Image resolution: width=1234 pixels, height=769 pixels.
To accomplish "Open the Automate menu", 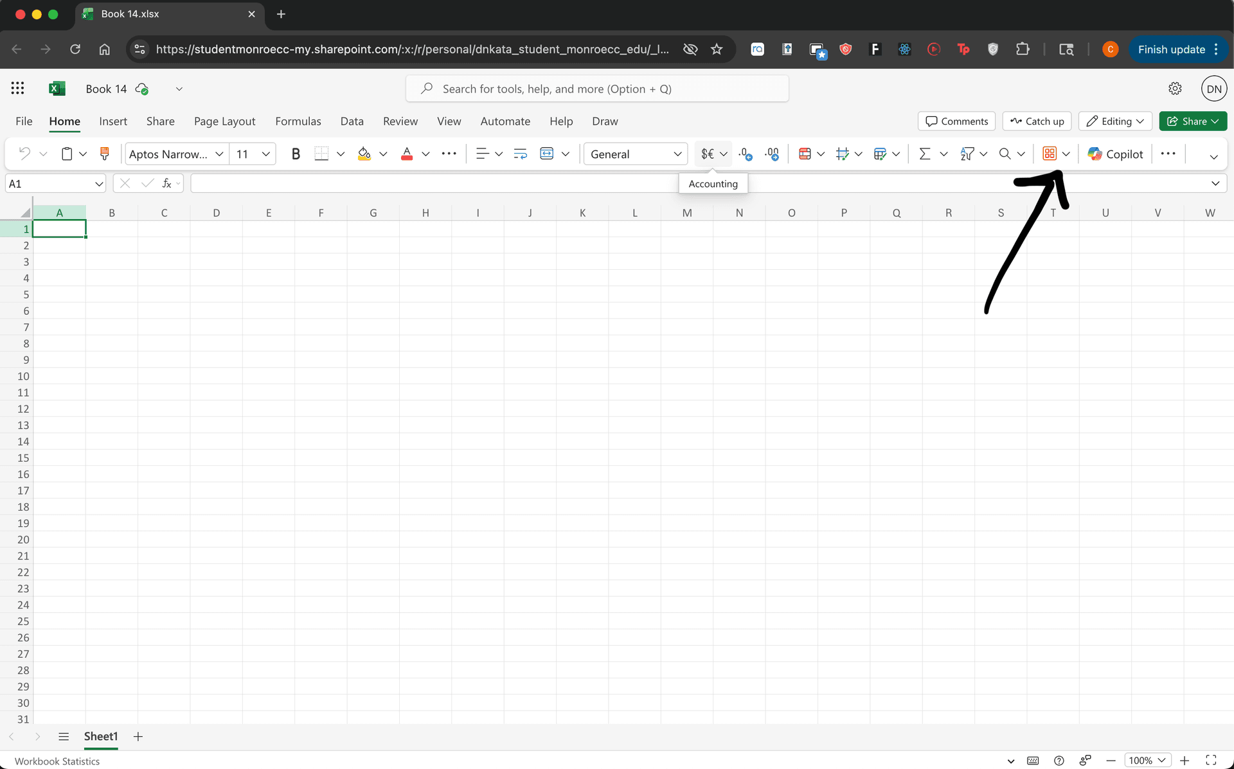I will [x=505, y=121].
